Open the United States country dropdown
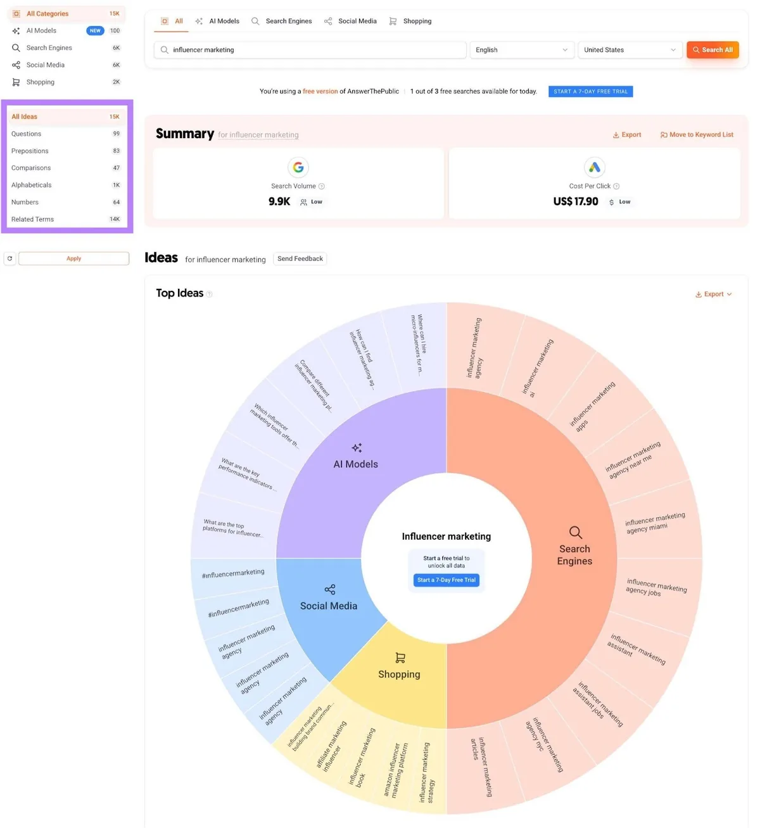 pos(630,50)
